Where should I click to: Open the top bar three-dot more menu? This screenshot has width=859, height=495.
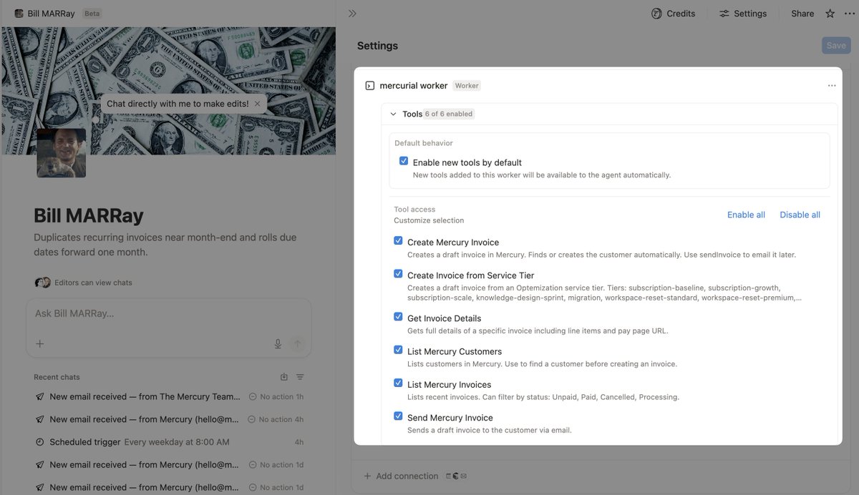(x=850, y=14)
